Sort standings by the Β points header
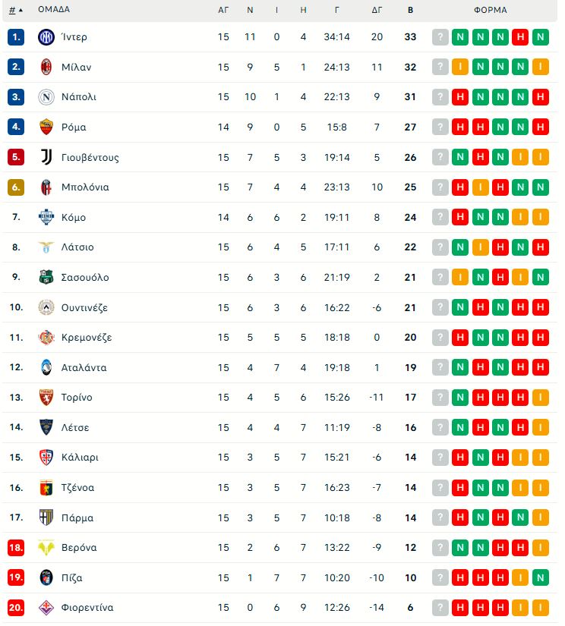Image resolution: width=565 pixels, height=626 pixels. (410, 11)
